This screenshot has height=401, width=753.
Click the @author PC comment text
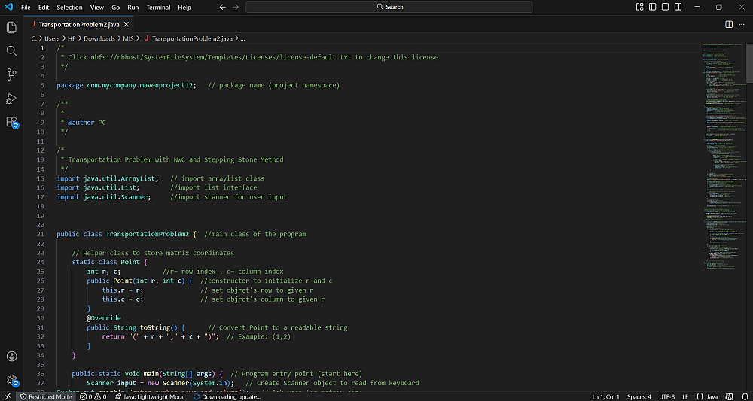click(x=87, y=123)
